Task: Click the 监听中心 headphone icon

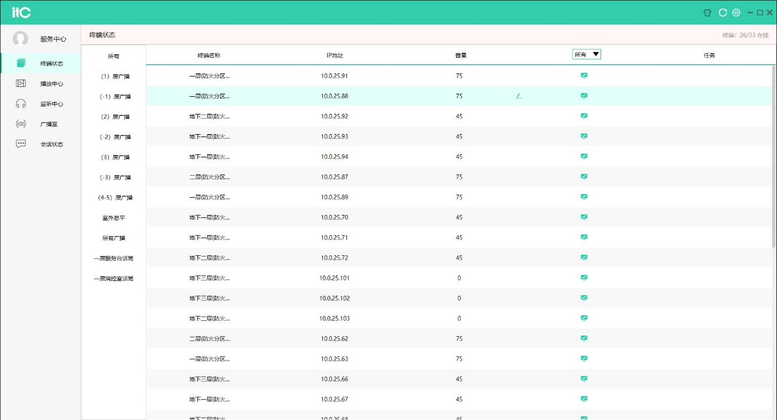Action: point(21,103)
